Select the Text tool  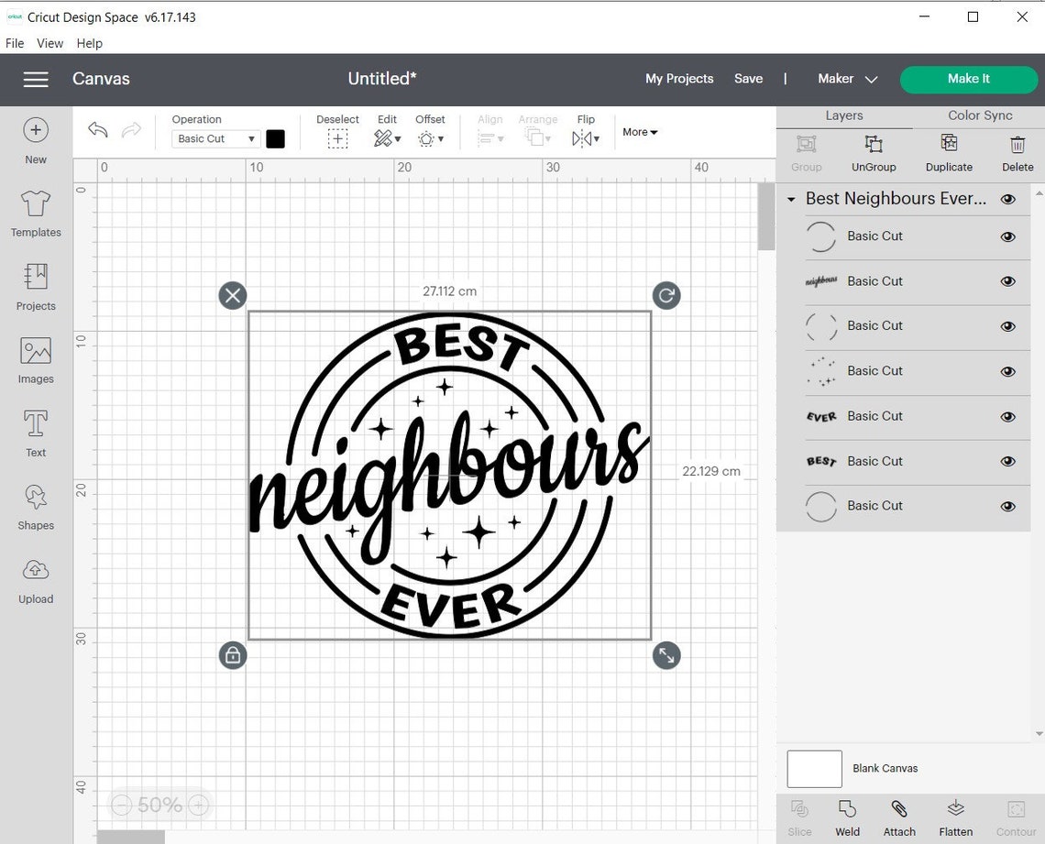tap(35, 433)
